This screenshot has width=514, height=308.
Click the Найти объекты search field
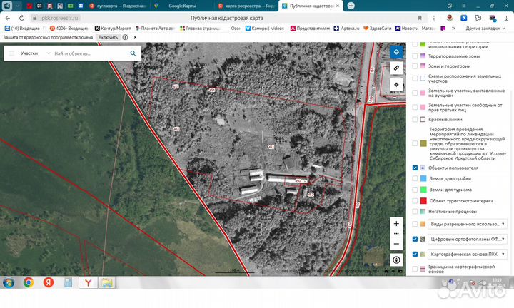click(x=87, y=53)
